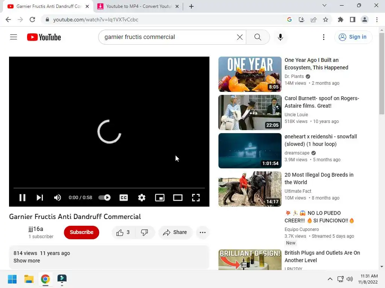Viewport: 385px width, 288px height.
Task: Reload the current page
Action: tap(32, 19)
